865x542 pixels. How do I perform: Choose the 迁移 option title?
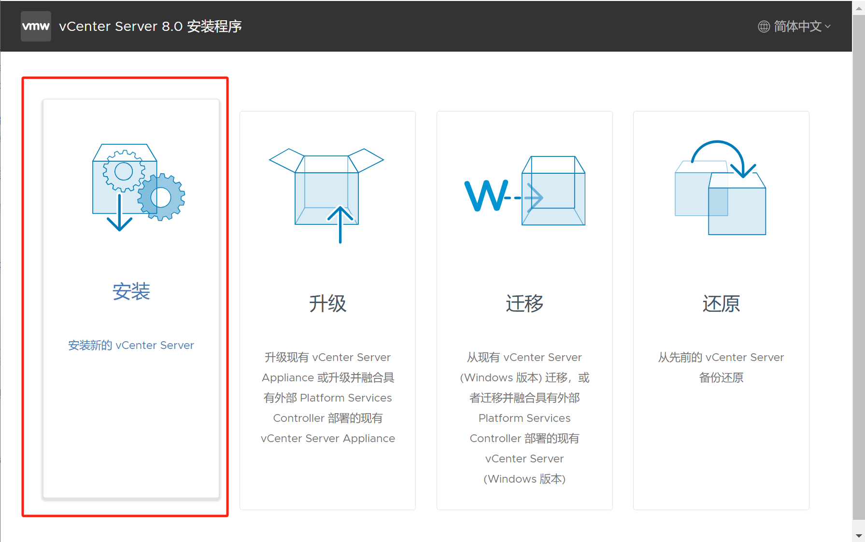(525, 304)
